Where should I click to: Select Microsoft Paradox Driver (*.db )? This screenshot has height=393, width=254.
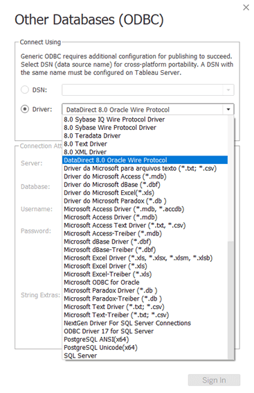click(145, 290)
